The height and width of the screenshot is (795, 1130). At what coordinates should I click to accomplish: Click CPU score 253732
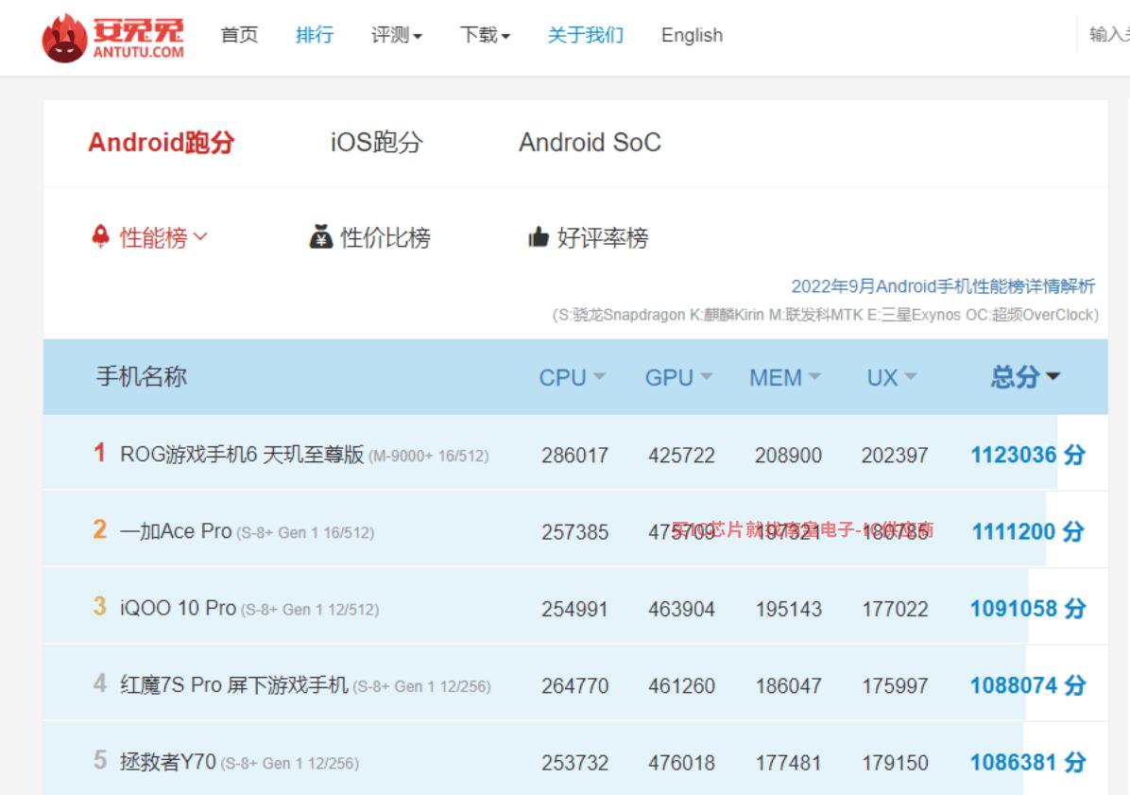pyautogui.click(x=574, y=763)
